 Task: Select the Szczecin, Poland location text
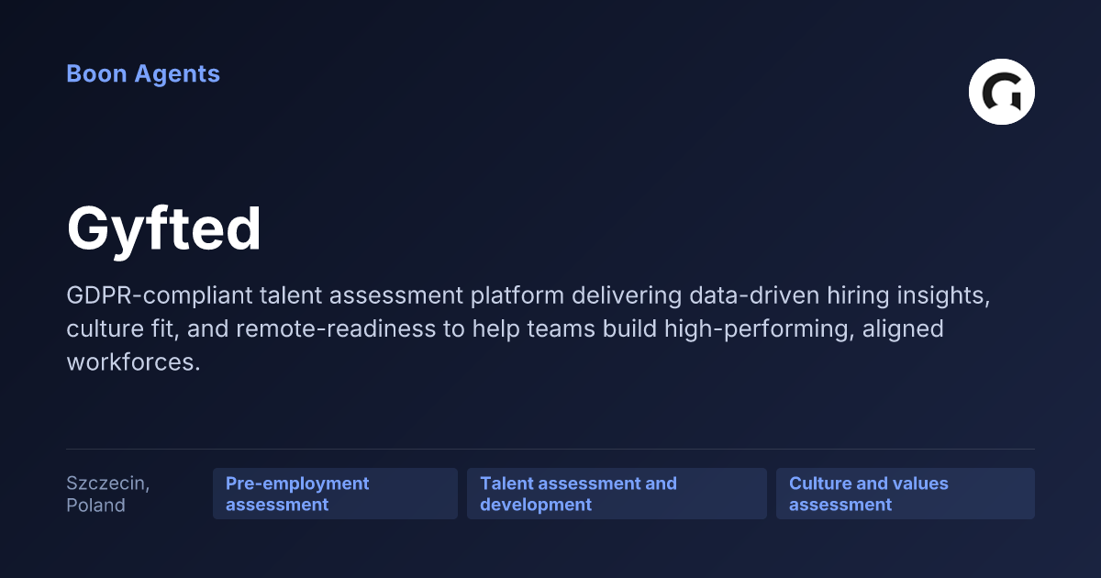(x=108, y=494)
